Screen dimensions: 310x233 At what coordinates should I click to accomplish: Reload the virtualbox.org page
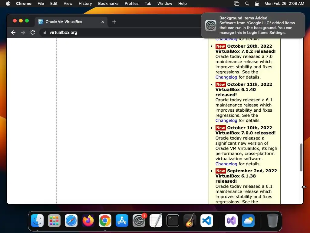click(x=33, y=32)
